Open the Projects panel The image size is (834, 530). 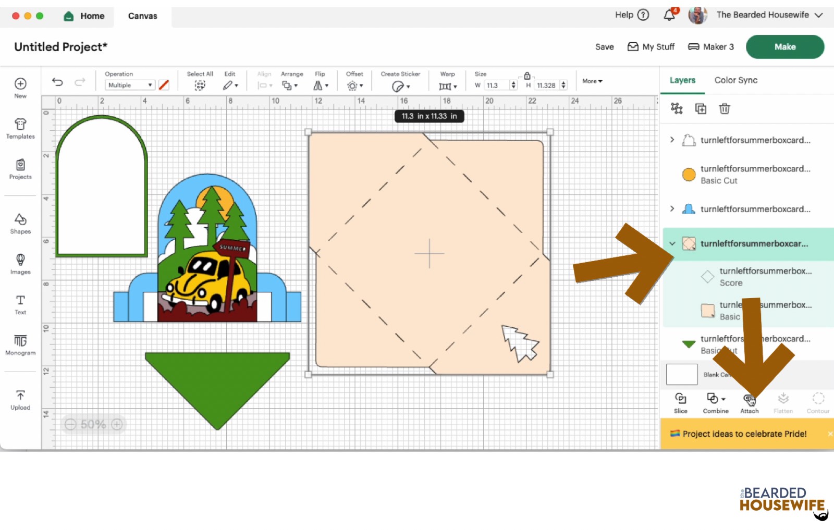coord(20,169)
